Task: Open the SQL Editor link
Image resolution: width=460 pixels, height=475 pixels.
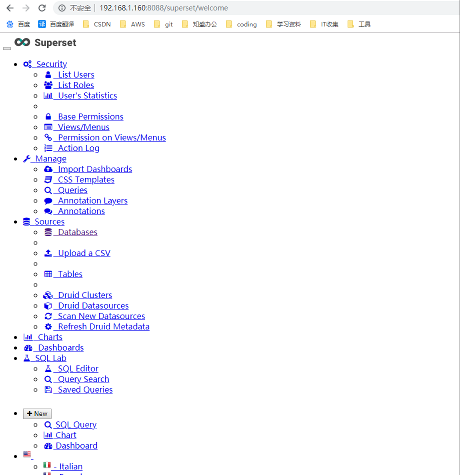Action: click(x=78, y=369)
